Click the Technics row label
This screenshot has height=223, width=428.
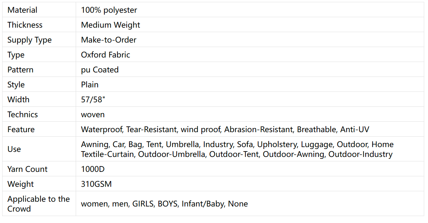point(23,114)
